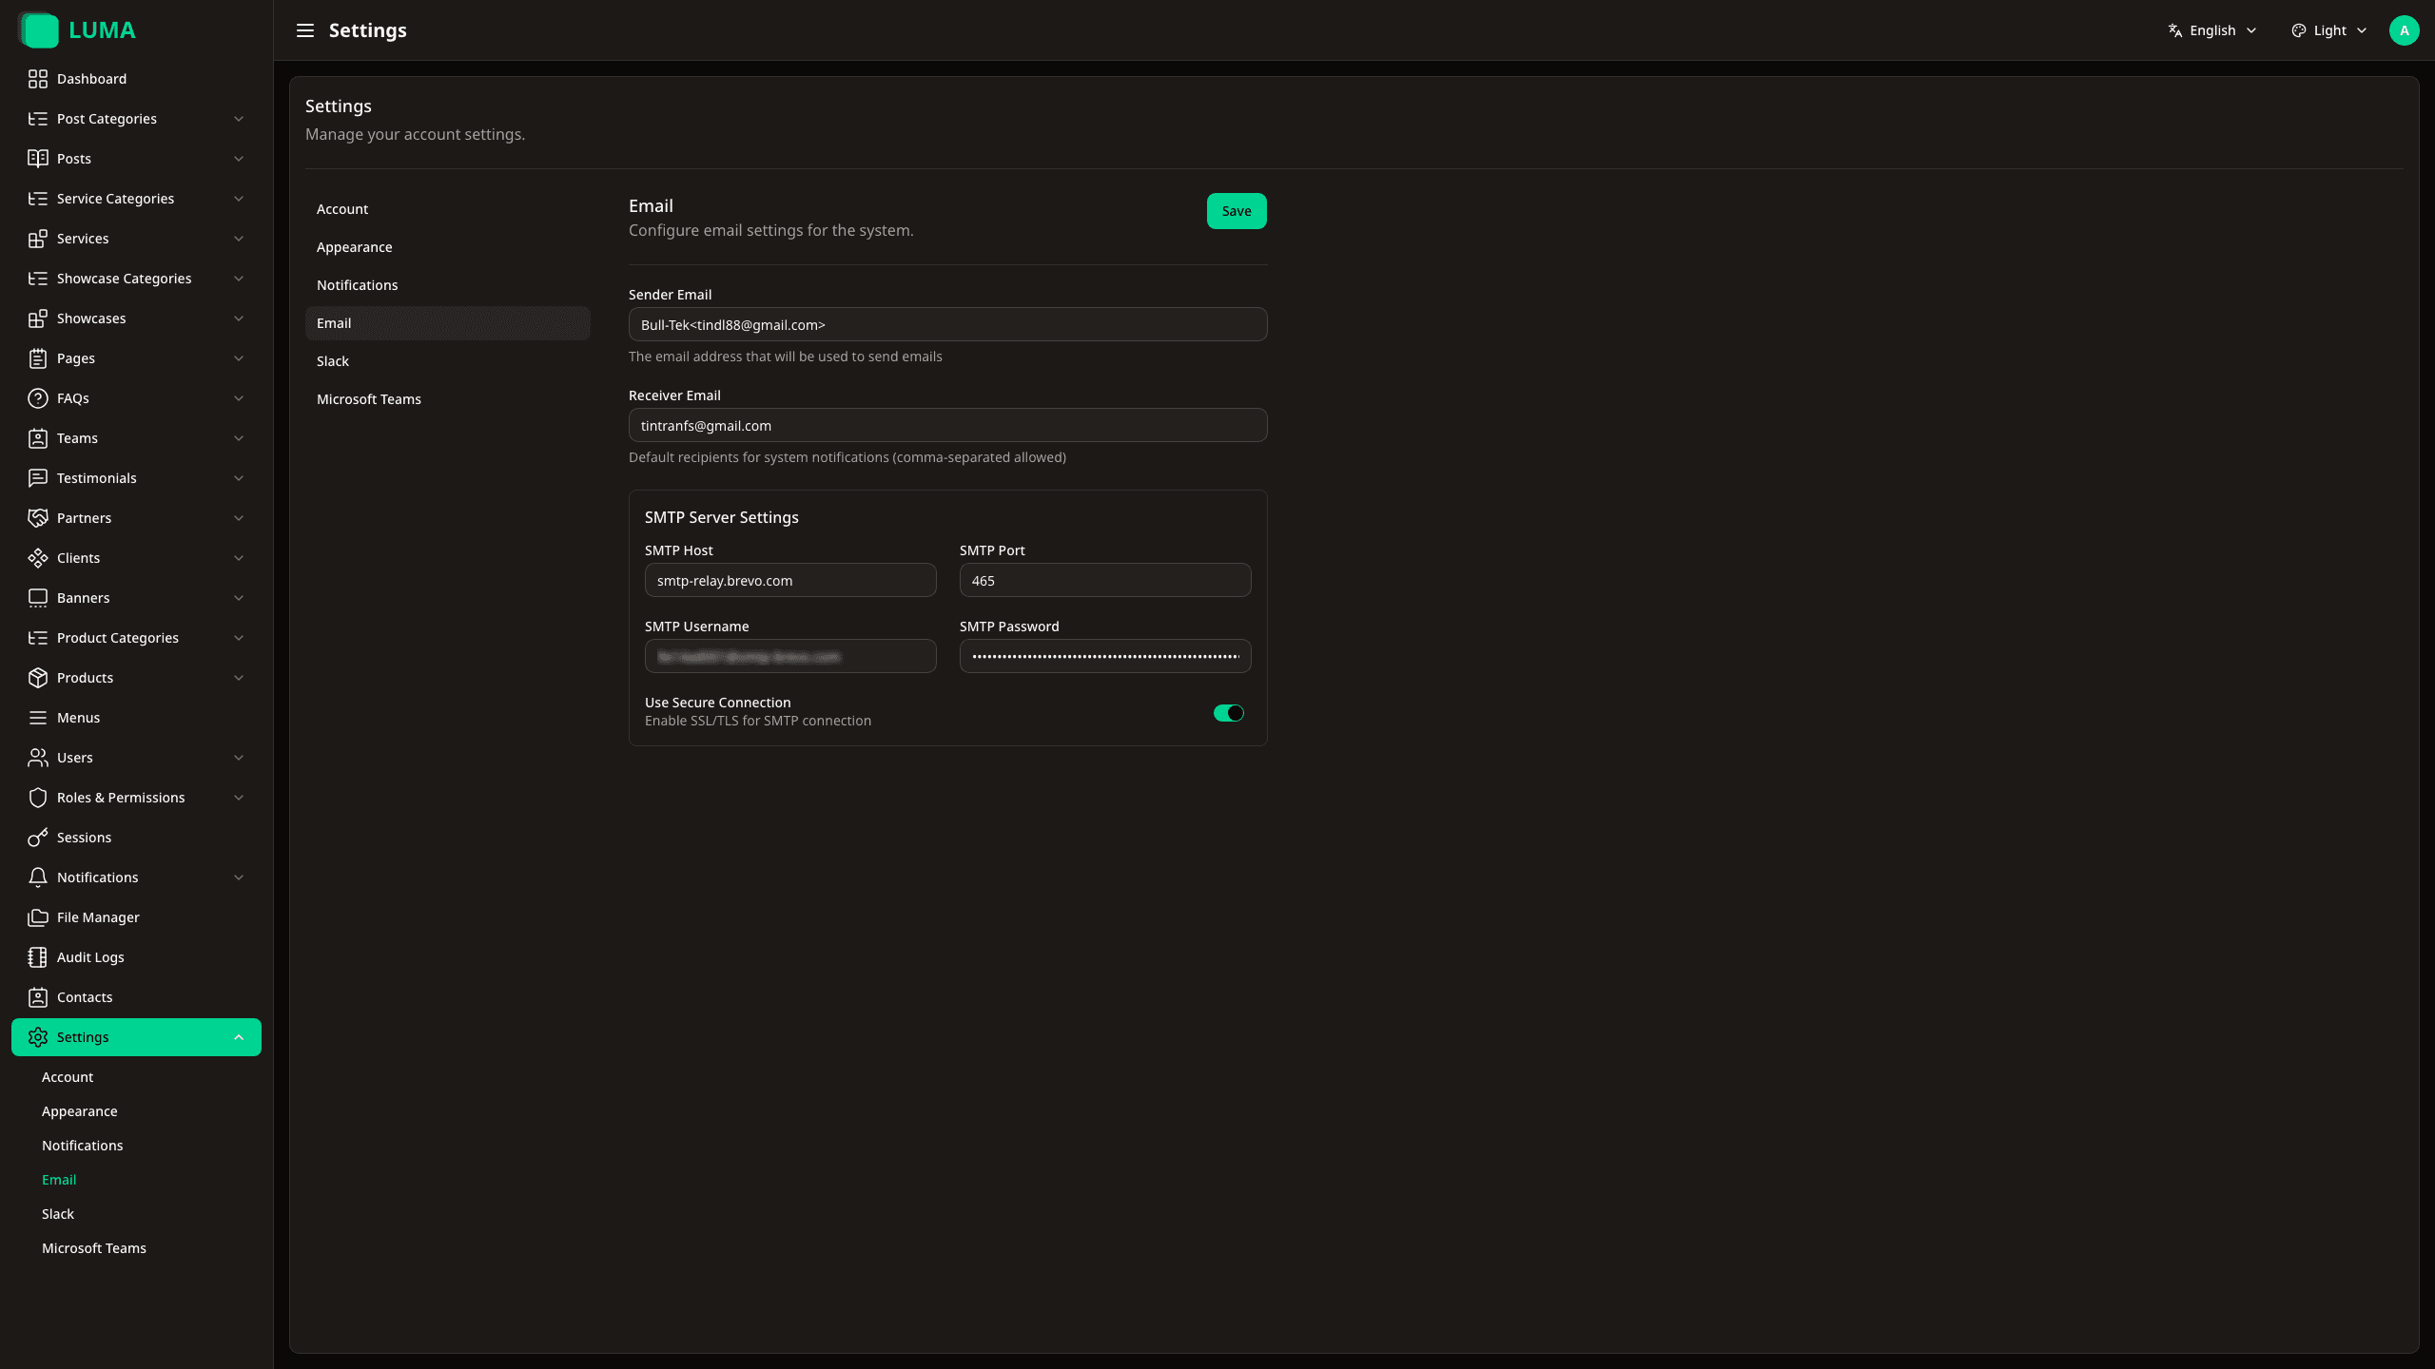Click the Banners display icon
The width and height of the screenshot is (2435, 1369).
click(x=38, y=598)
